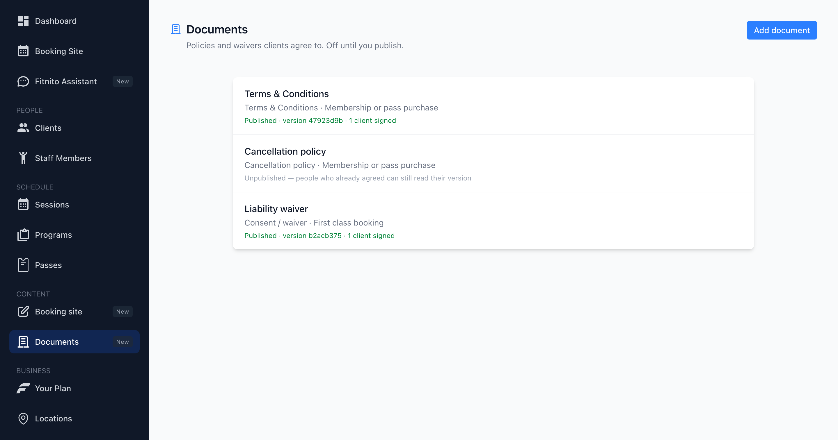838x440 pixels.
Task: Click the content Booking site edit icon
Action: 23,311
